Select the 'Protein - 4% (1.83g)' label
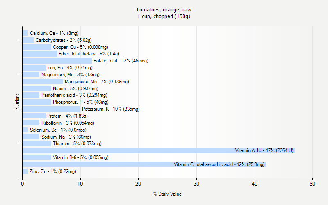 click(x=67, y=116)
